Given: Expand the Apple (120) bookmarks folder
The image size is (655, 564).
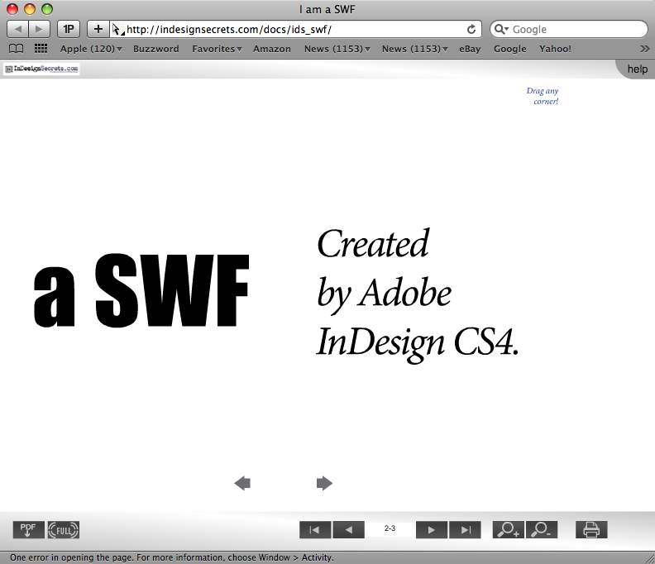Looking at the screenshot, I should pyautogui.click(x=91, y=49).
